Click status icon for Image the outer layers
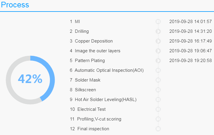This screenshot has width=214, height=135. click(158, 51)
